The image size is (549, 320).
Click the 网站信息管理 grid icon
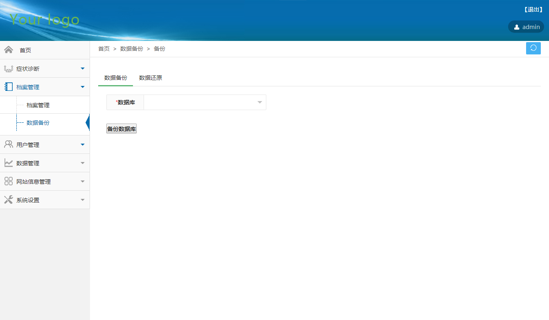click(x=9, y=181)
